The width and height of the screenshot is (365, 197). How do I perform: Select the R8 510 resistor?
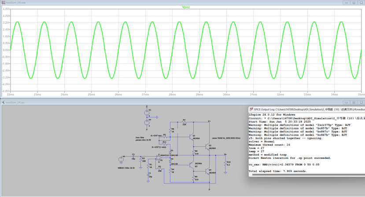coord(193,152)
